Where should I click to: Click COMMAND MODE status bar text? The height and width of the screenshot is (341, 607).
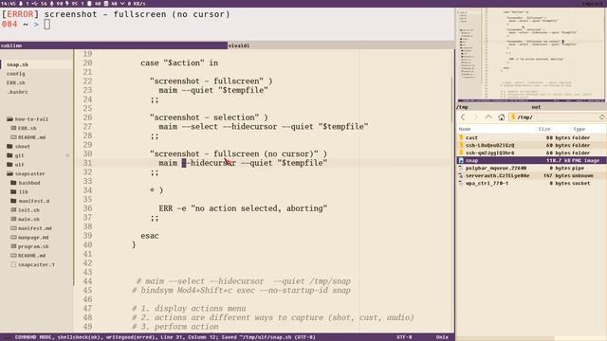[34, 337]
